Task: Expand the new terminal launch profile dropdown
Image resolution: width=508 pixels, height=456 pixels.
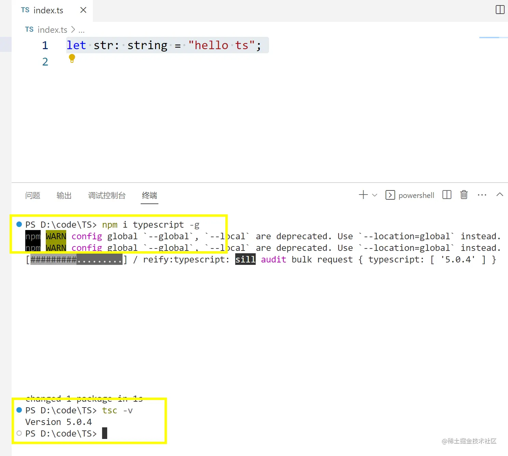Action: coord(375,195)
